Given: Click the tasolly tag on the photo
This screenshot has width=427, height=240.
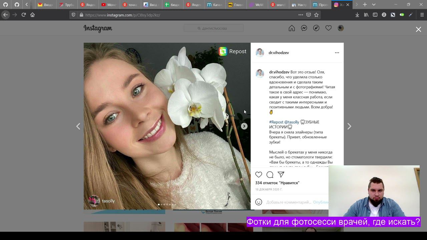Looking at the screenshot, I should pyautogui.click(x=102, y=201).
